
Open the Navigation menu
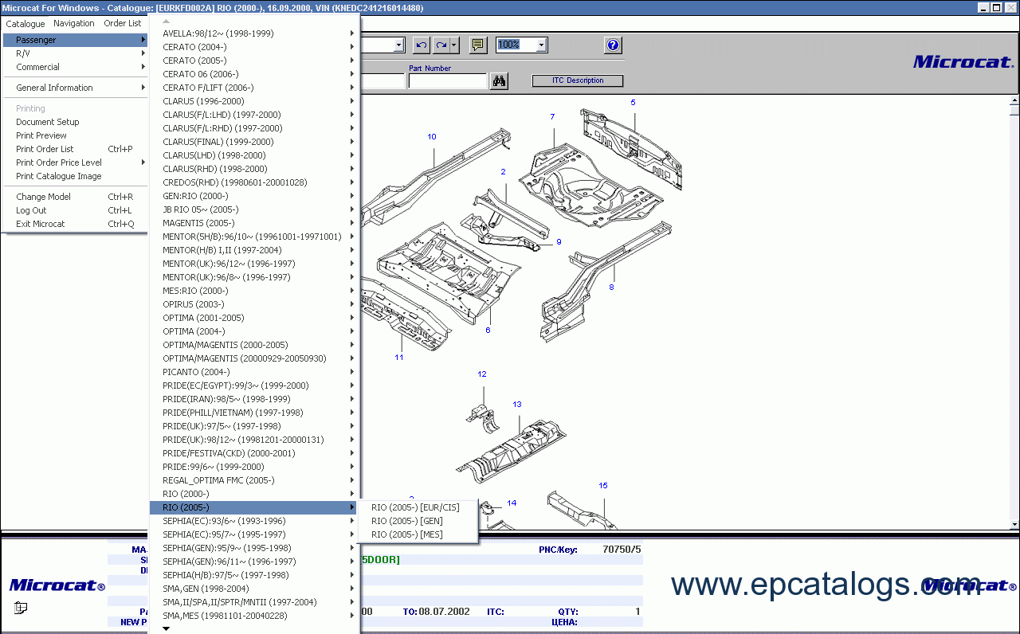(x=74, y=23)
